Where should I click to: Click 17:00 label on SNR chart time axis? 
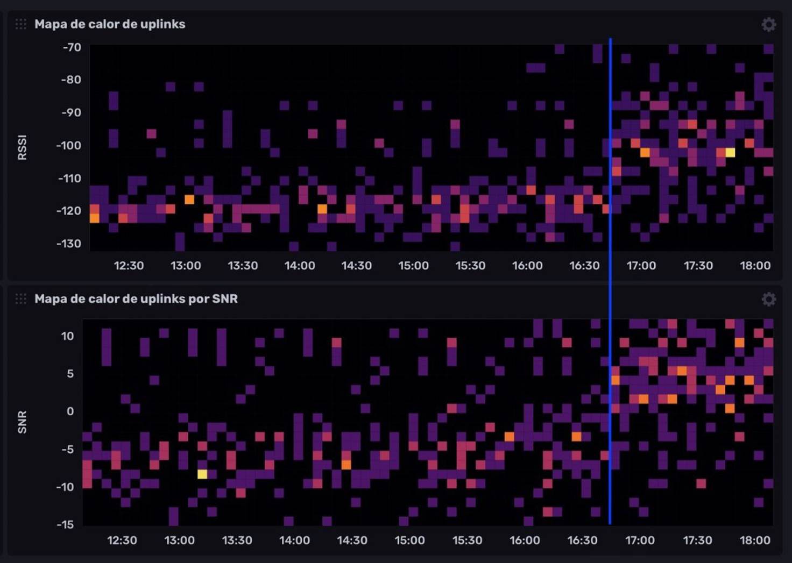click(640, 540)
